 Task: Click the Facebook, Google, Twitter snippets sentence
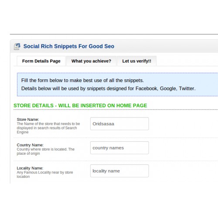pos(109,89)
